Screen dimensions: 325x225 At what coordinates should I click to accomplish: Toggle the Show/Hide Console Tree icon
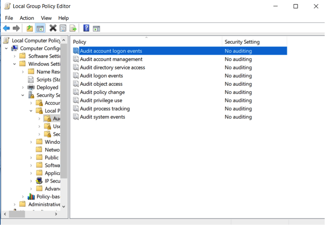[x=40, y=28]
